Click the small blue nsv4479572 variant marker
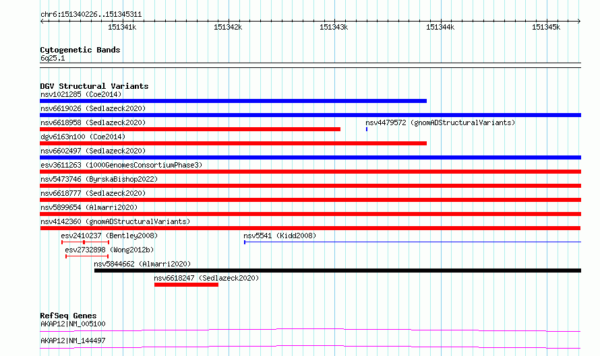 click(367, 129)
